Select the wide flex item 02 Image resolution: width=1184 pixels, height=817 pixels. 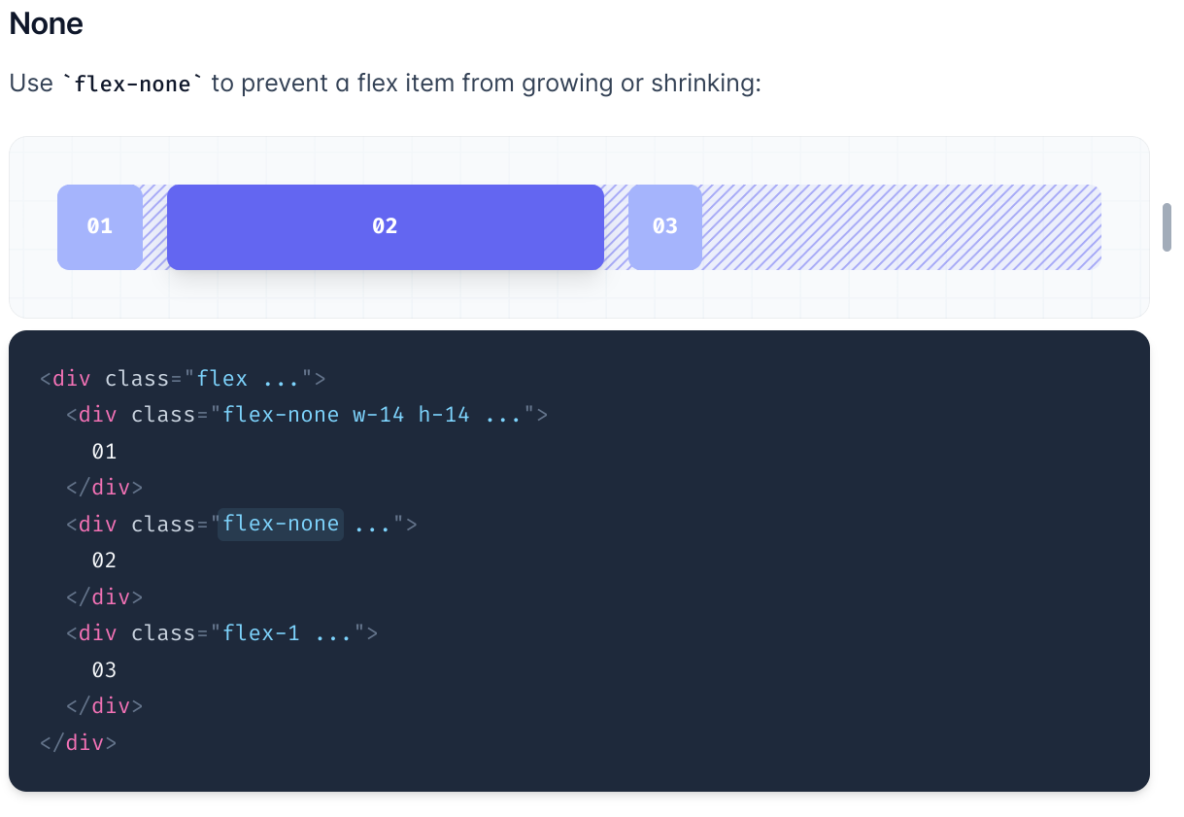coord(385,226)
